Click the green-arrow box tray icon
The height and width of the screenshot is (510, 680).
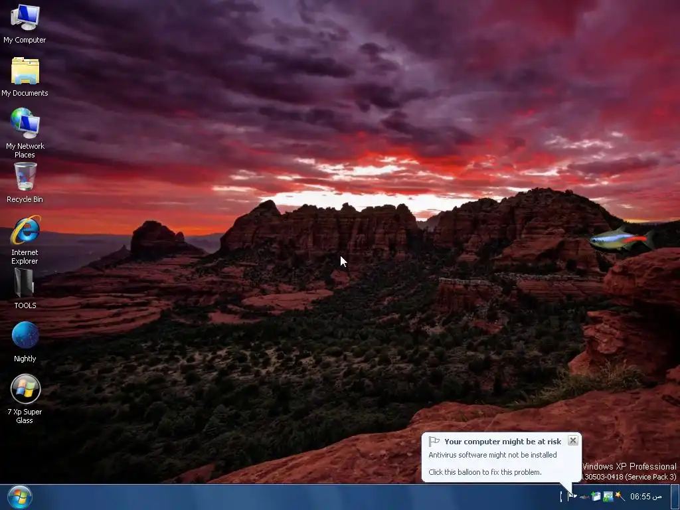(x=596, y=496)
